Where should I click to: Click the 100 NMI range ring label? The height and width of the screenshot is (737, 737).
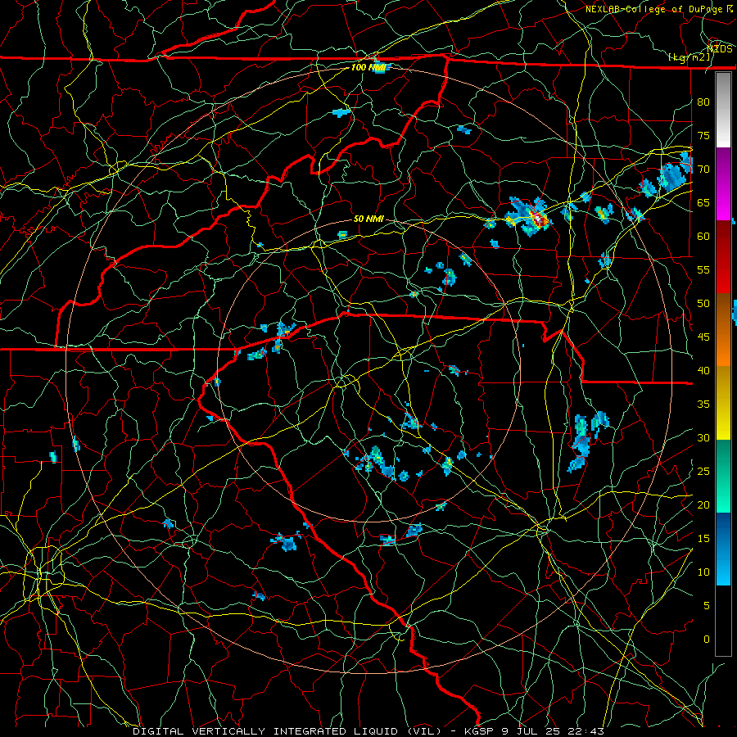pos(368,67)
